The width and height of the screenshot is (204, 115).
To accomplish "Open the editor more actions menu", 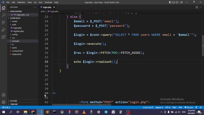I will pyautogui.click(x=200, y=7).
